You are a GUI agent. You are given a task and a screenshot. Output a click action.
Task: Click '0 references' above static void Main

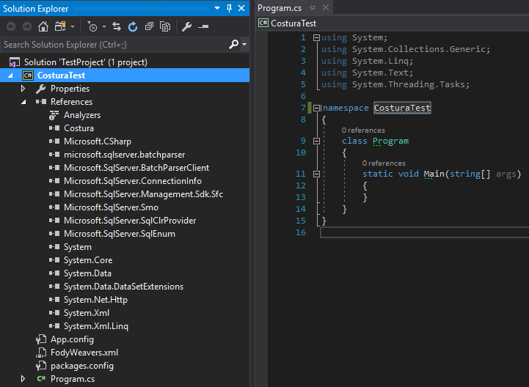coord(384,163)
